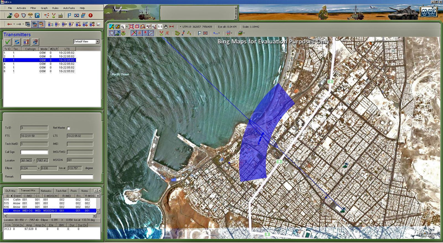Select the red distance measure tool
Viewport: 443px width, 243px height.
click(x=172, y=27)
